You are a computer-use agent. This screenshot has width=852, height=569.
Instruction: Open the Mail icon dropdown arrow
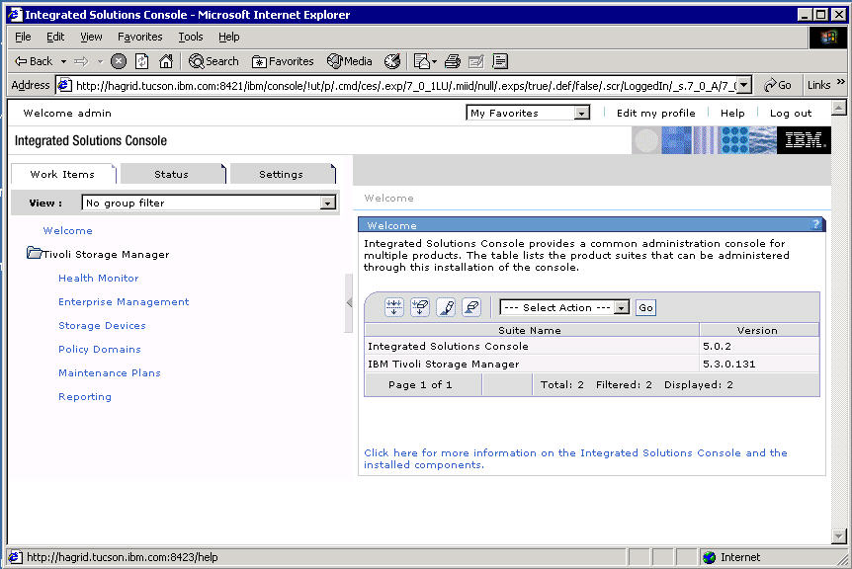(434, 61)
